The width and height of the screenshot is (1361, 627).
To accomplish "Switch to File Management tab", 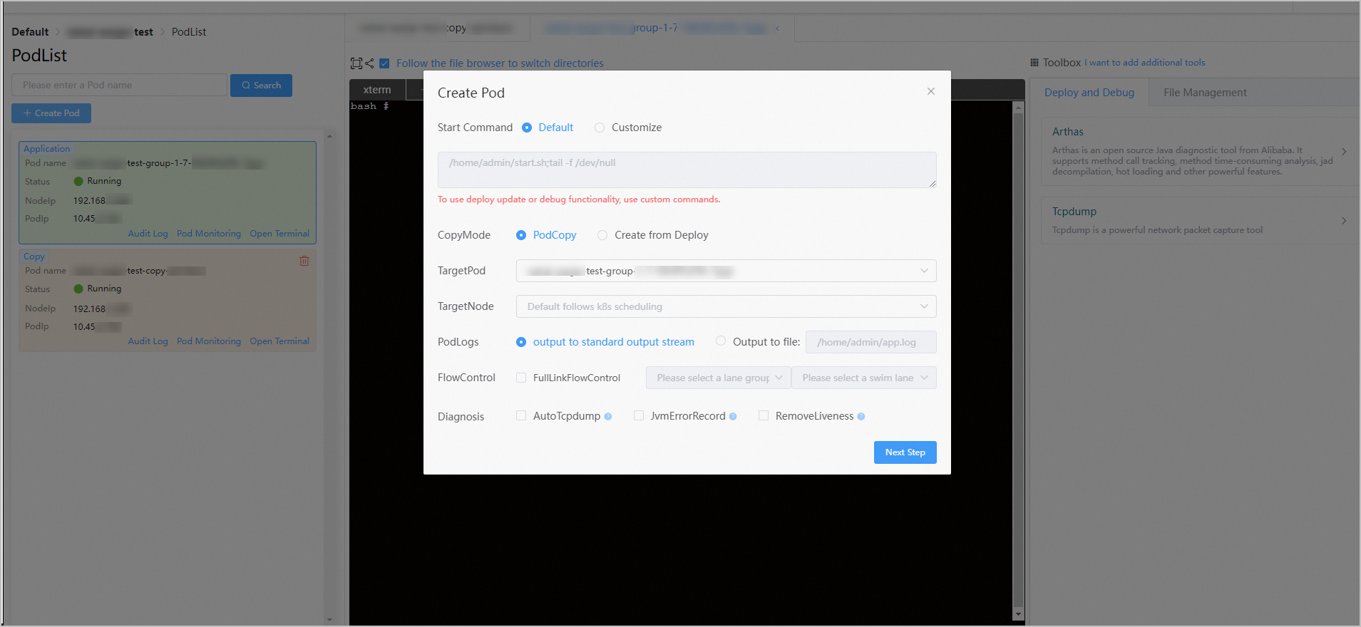I will [x=1205, y=93].
